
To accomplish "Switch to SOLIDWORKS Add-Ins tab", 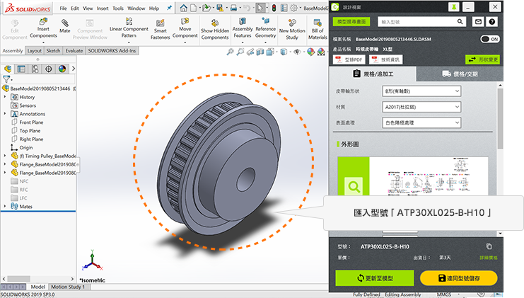I will 112,51.
